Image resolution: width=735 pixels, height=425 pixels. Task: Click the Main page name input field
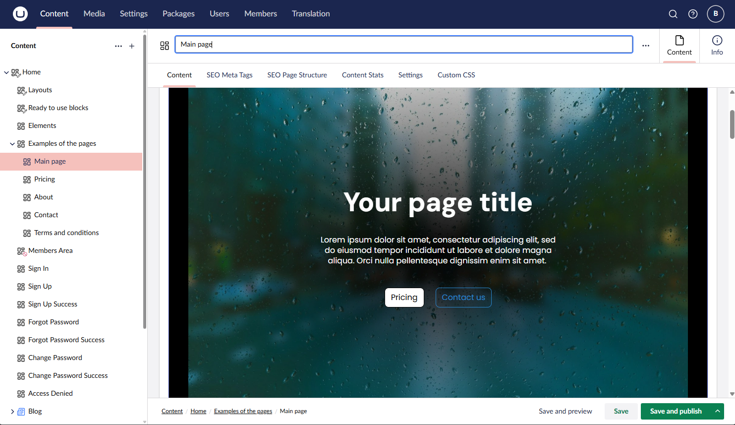point(404,44)
